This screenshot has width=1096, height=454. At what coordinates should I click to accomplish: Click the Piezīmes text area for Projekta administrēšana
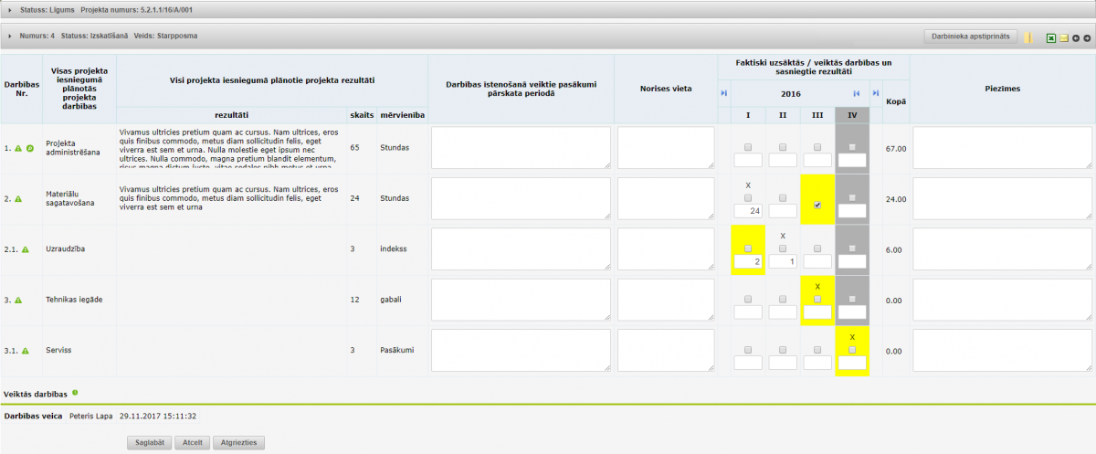(x=1002, y=148)
